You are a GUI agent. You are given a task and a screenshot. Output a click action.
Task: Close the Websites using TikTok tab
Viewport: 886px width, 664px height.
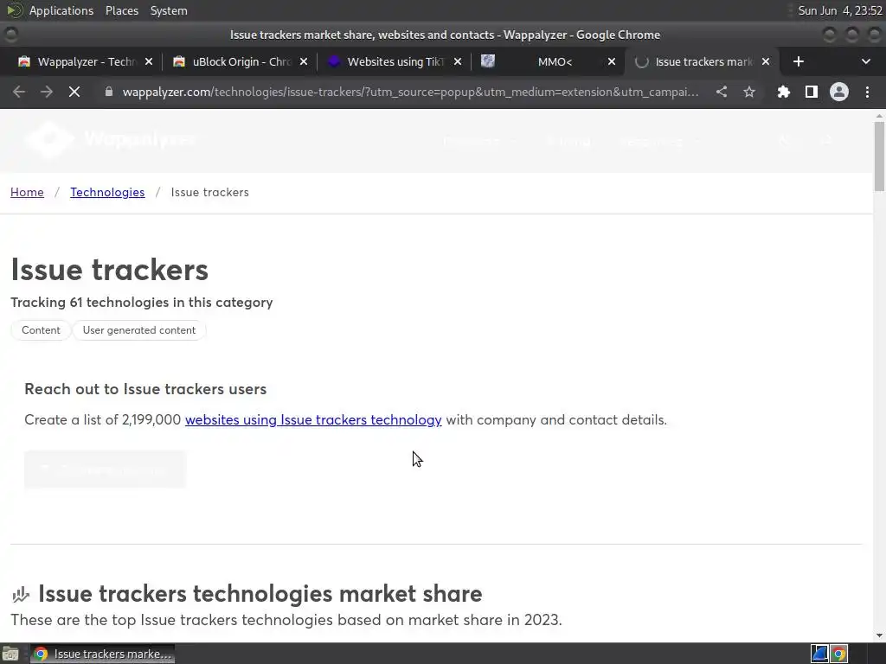click(x=458, y=61)
